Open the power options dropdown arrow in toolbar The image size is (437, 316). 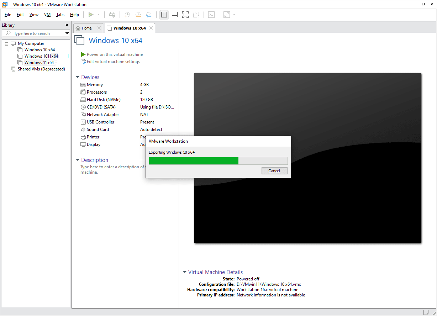pos(99,15)
